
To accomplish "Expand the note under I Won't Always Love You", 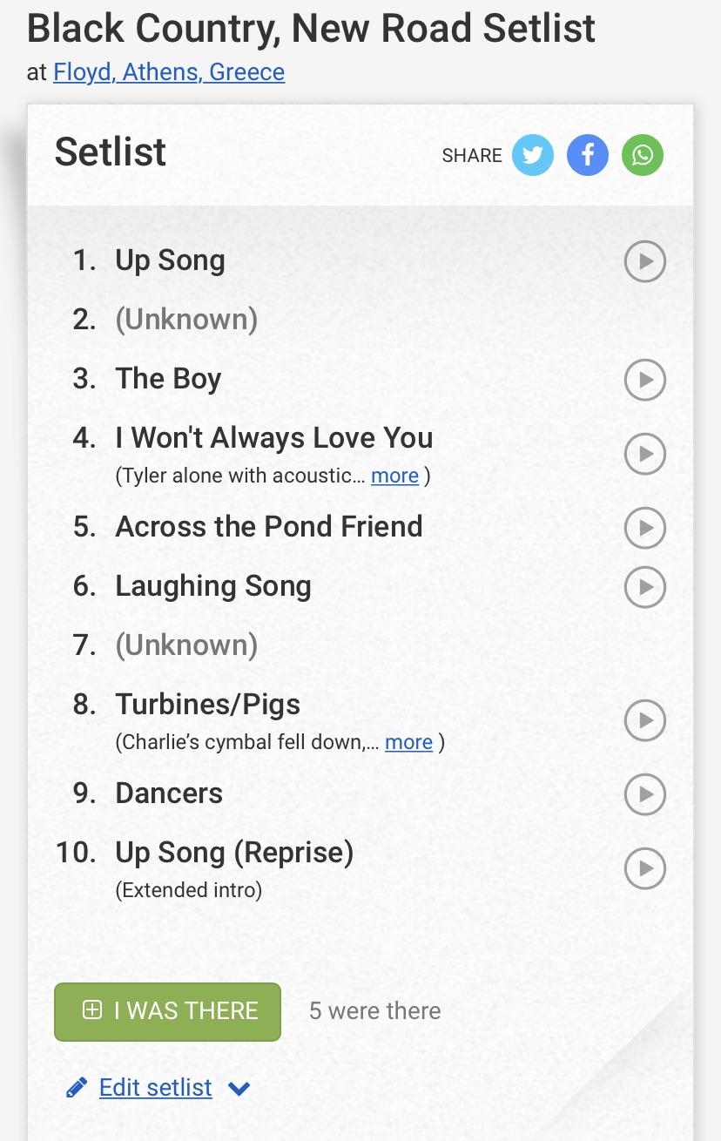I will pos(394,476).
